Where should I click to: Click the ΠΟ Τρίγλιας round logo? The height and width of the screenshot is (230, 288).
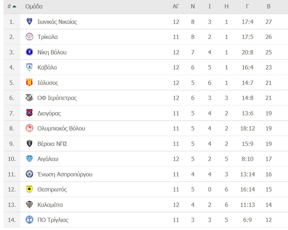tap(29, 219)
